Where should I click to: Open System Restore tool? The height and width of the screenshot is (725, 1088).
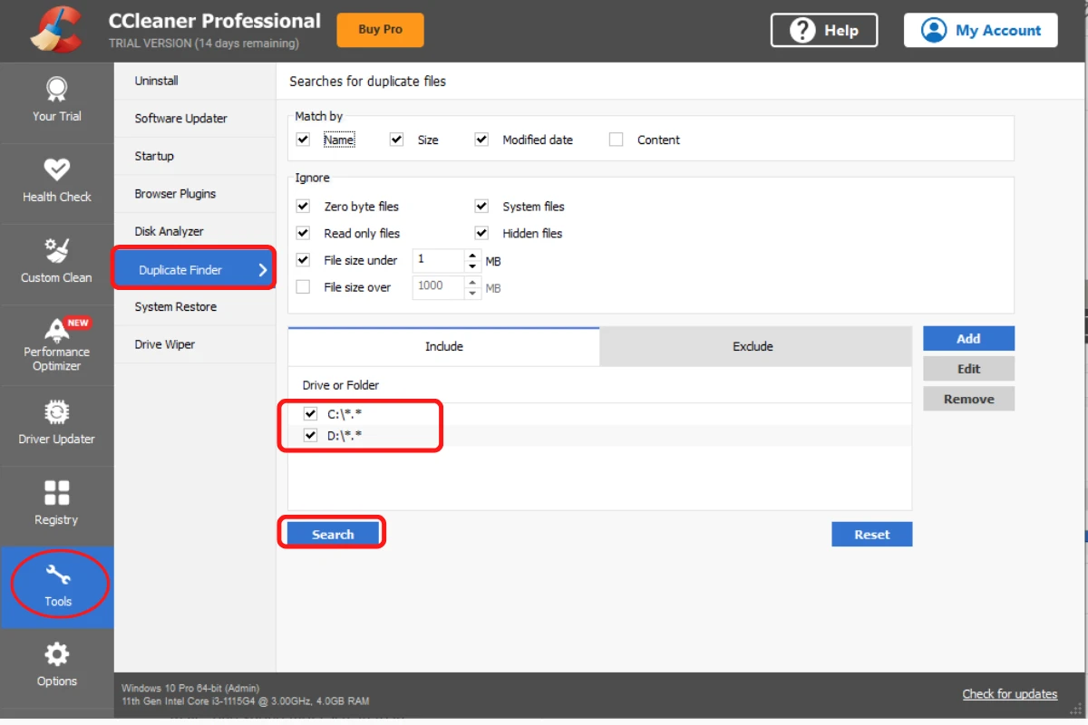point(195,307)
